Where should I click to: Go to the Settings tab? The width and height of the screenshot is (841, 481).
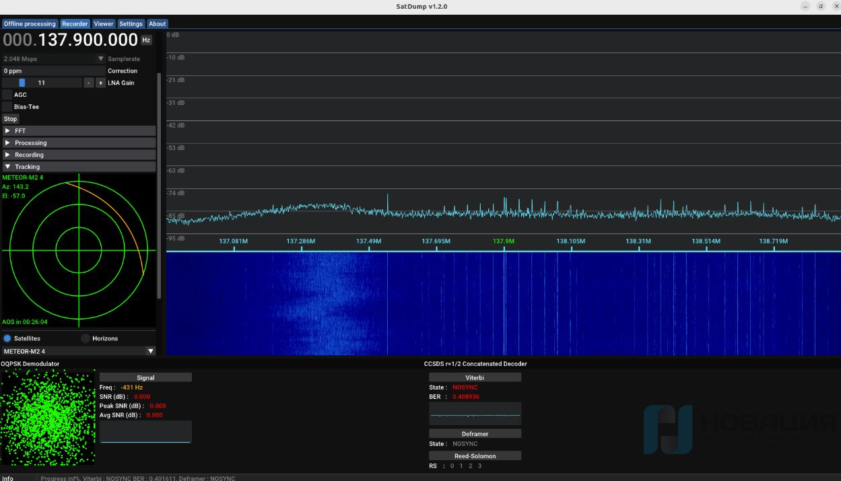[x=131, y=24]
